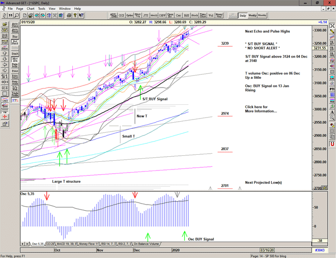Add the Vol study from toolbar
336x258 pixels.
coord(211,15)
